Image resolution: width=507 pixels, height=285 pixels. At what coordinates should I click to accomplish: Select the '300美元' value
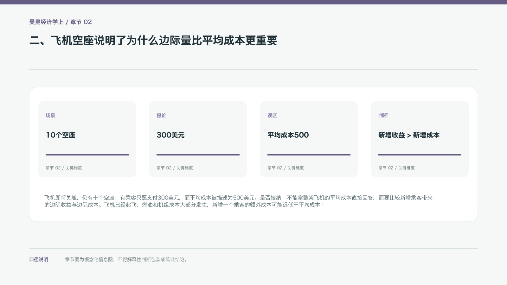(x=170, y=135)
